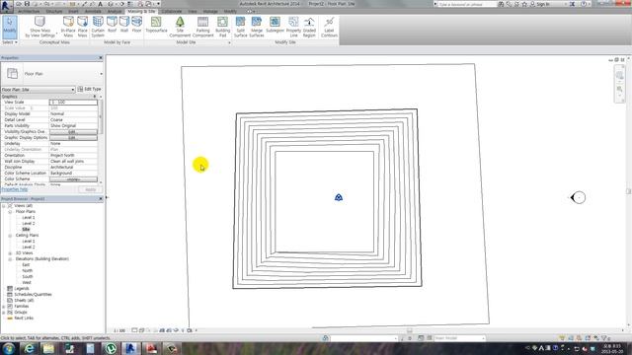The image size is (632, 355).
Task: Collapse the Elevations (Building Elevation) node
Action: click(10, 259)
